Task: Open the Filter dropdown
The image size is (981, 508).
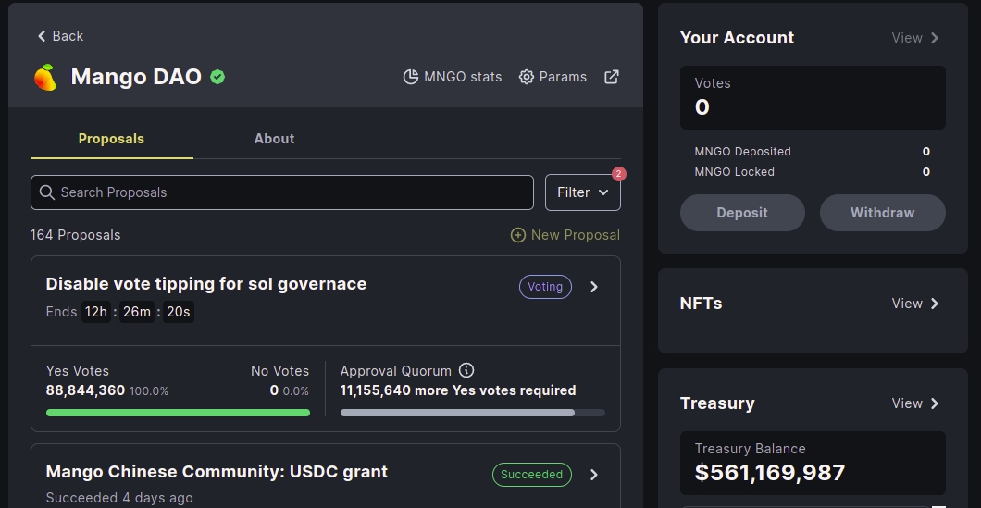Action: tap(582, 192)
